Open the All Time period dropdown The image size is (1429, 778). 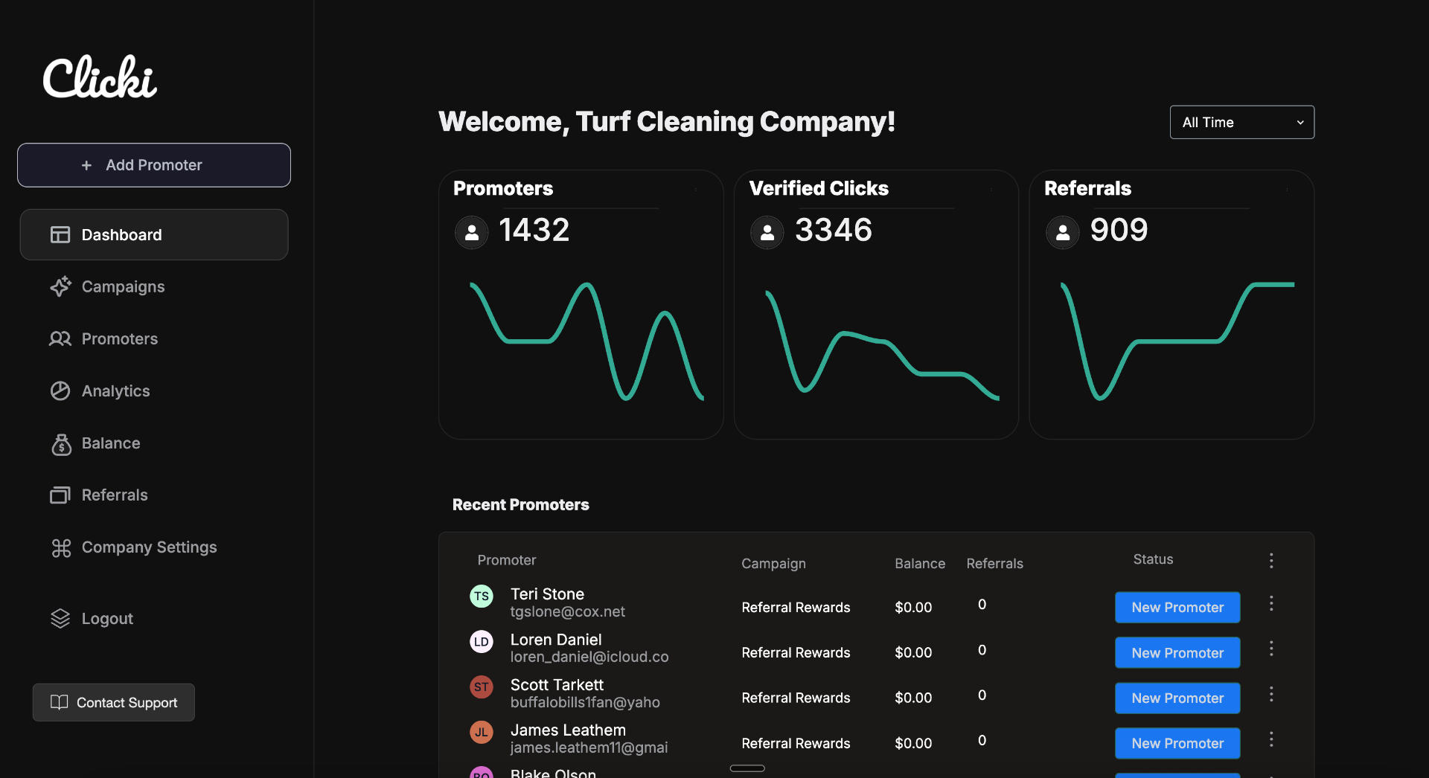click(x=1241, y=122)
